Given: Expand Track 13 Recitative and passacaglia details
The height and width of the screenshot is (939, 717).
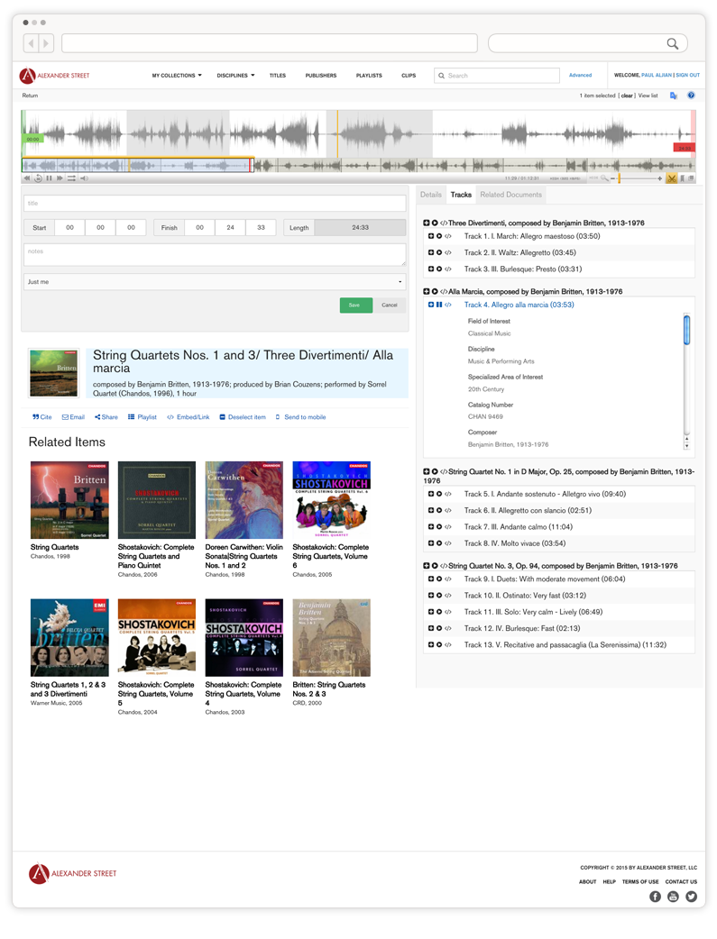Looking at the screenshot, I should [x=431, y=645].
